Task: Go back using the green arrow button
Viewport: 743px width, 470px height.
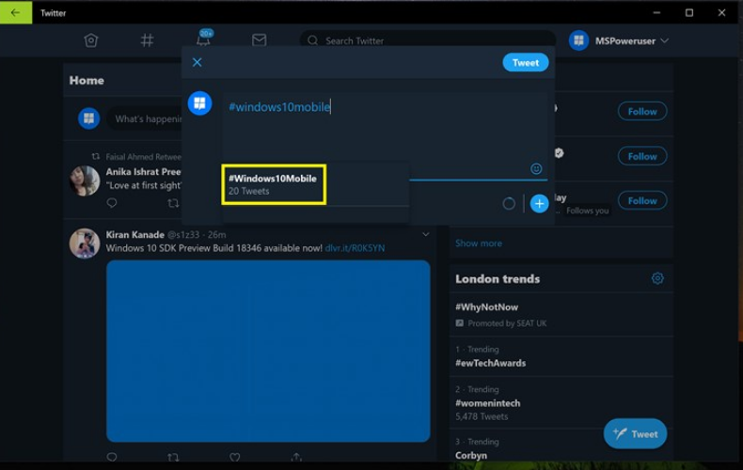Action: coord(16,12)
